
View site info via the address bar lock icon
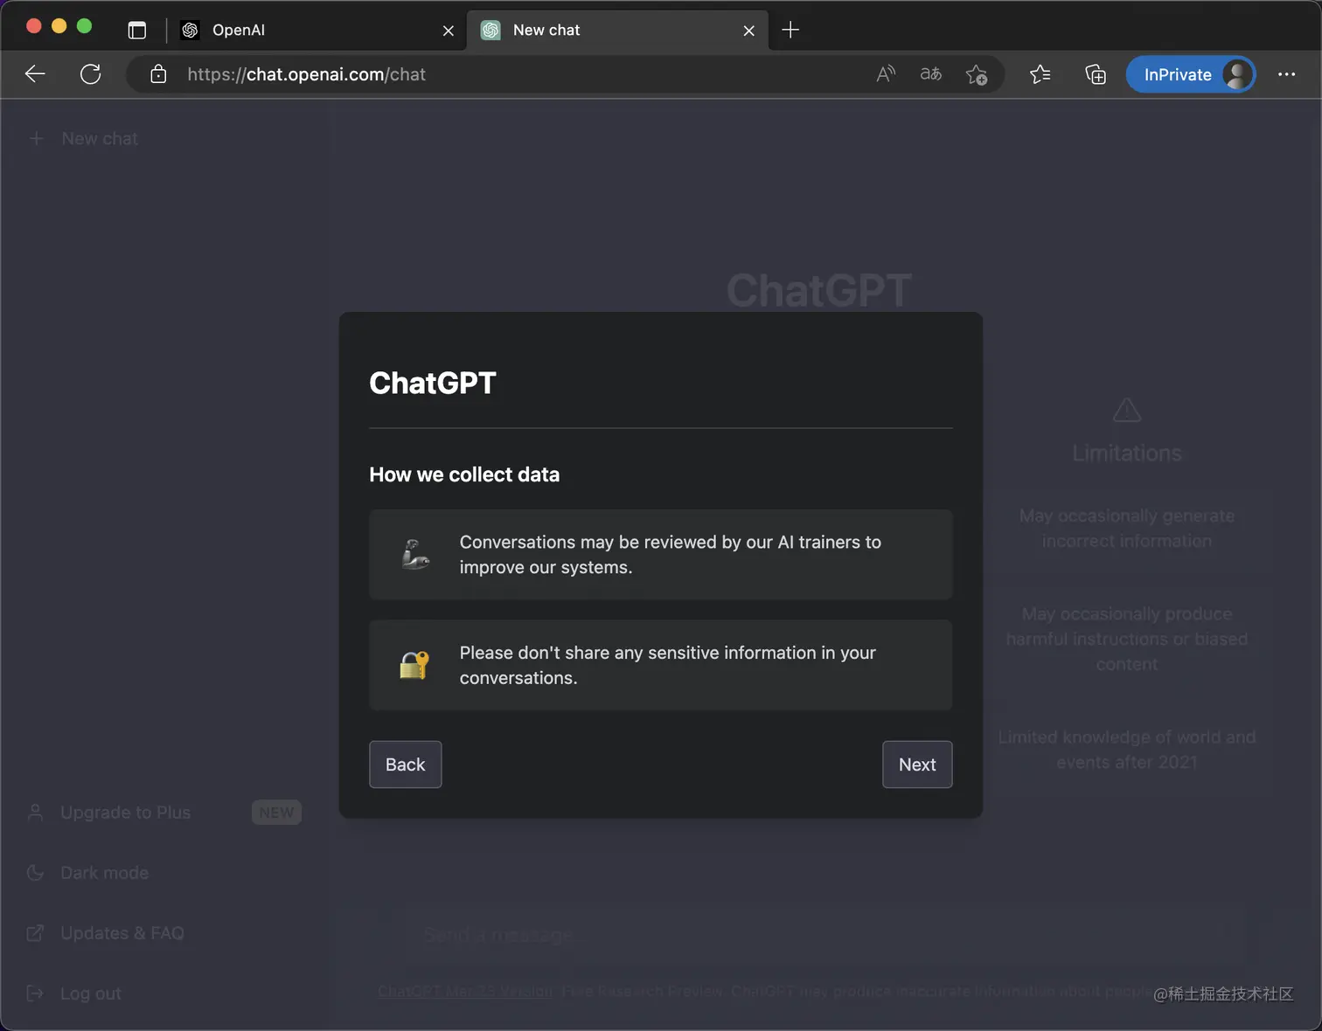[x=158, y=74]
